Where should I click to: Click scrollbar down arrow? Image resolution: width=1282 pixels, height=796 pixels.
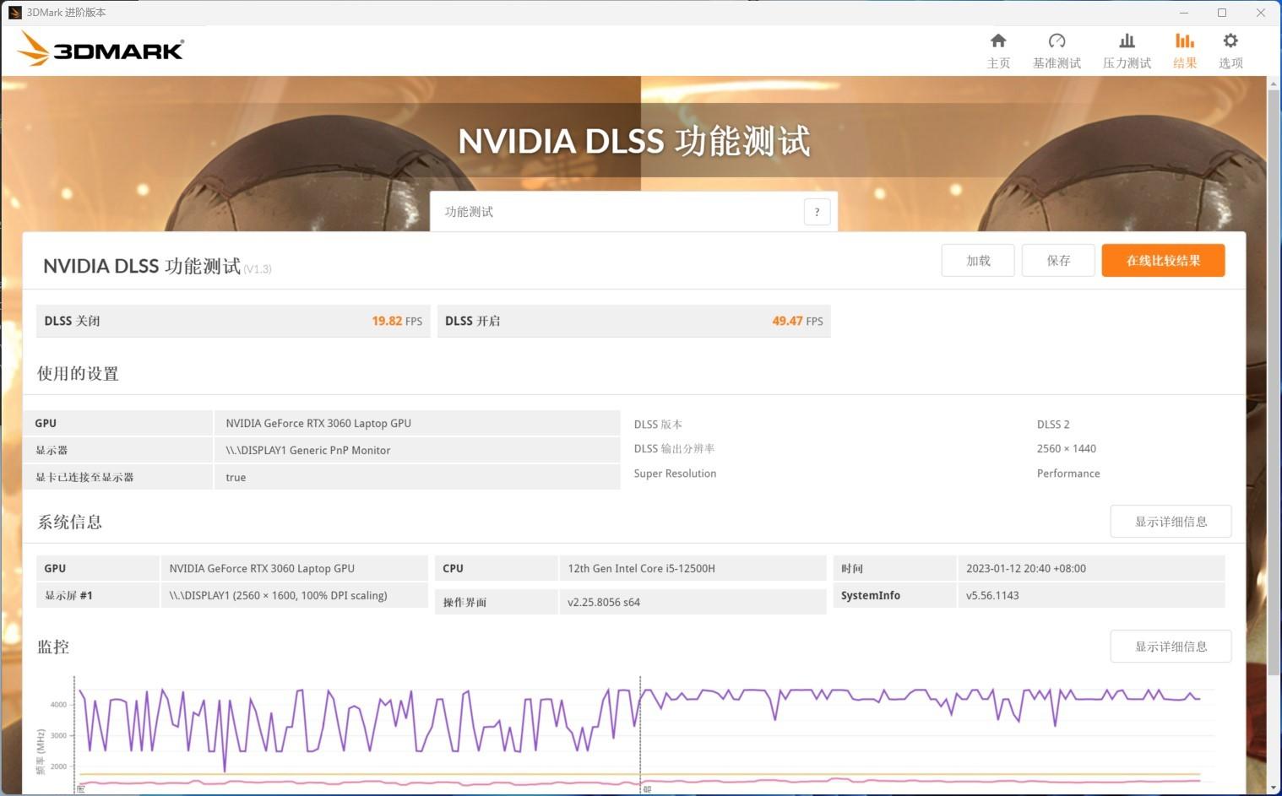click(x=1274, y=788)
